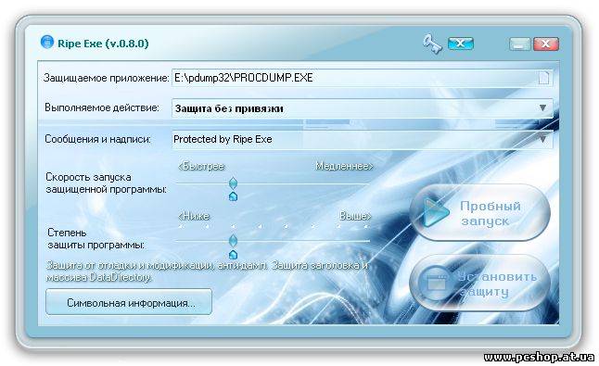Click the 'Медленнее>' slower label
Viewport: 599px width, 366px height.
pyautogui.click(x=344, y=166)
